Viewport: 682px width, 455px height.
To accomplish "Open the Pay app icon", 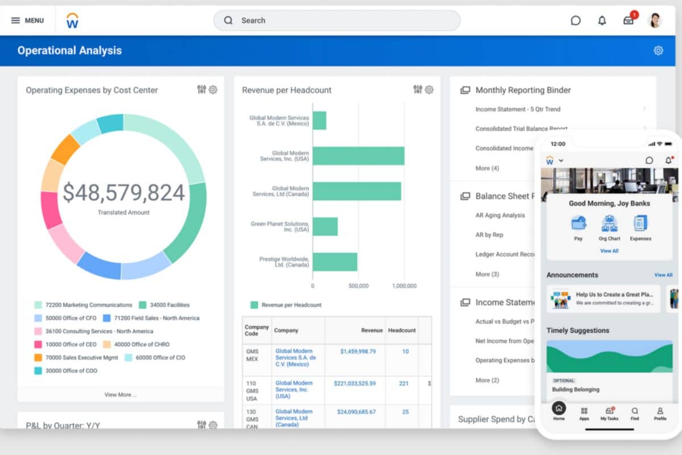I will pyautogui.click(x=579, y=223).
